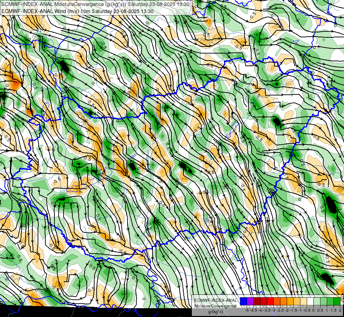Choose the amber swatch between -2 and -1.5
This screenshot has width=344, height=317.
290,302
